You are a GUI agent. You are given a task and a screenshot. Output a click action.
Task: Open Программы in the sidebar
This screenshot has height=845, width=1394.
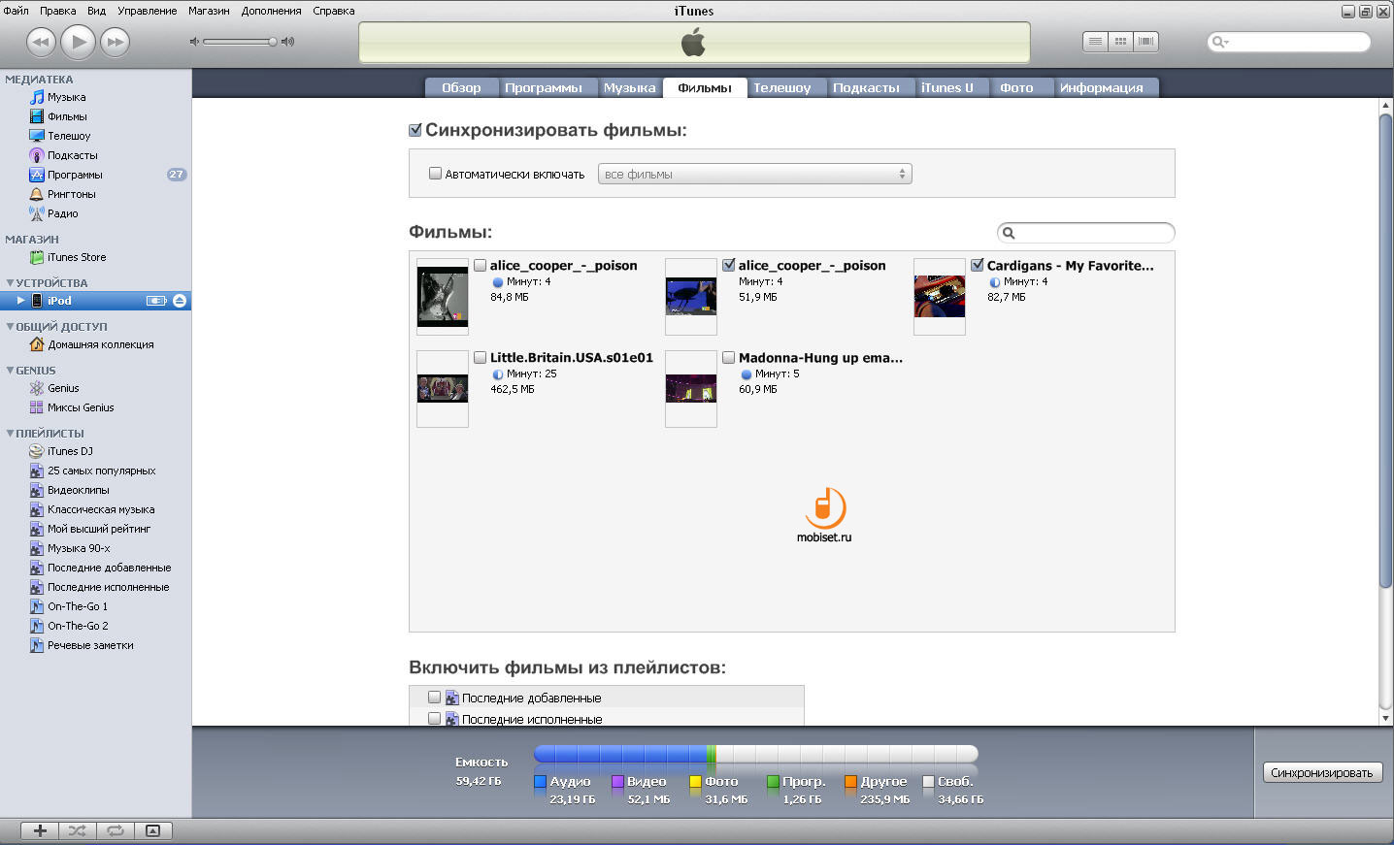(75, 175)
